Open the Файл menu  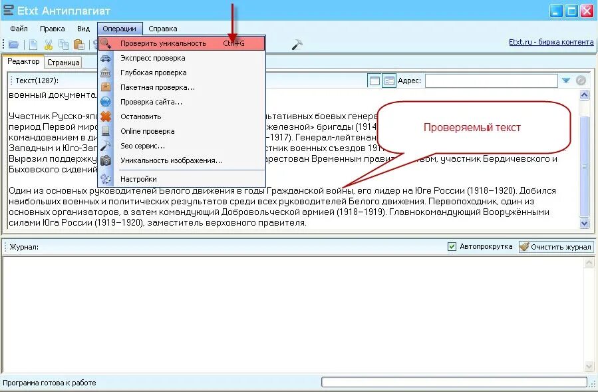coord(19,29)
